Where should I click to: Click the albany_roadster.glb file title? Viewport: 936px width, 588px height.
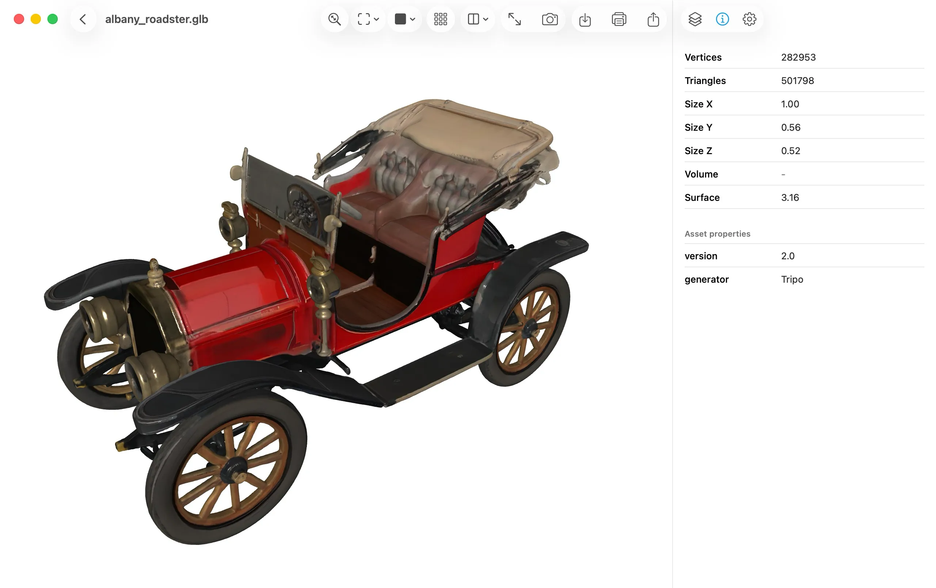pyautogui.click(x=157, y=19)
